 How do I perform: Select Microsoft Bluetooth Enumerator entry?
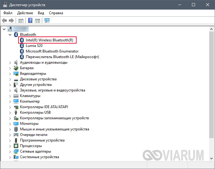tap(52, 51)
